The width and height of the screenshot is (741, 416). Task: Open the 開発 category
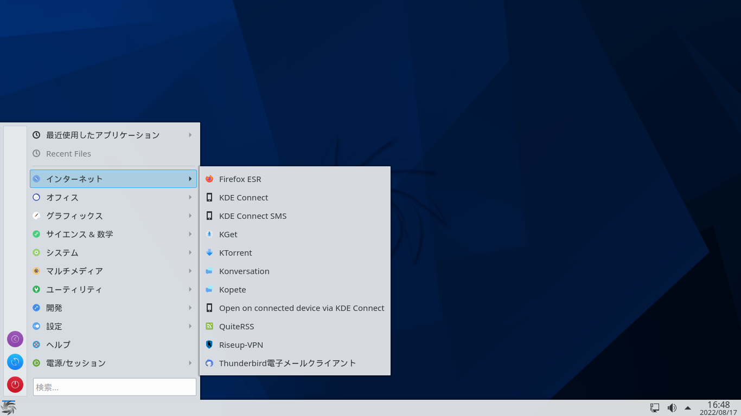(113, 308)
